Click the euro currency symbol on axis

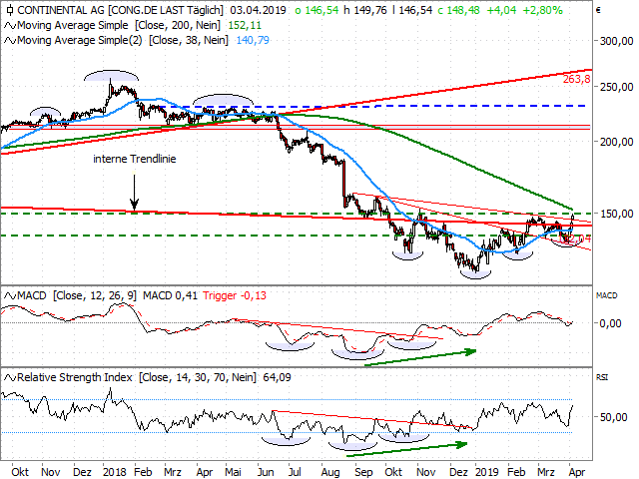[598, 10]
